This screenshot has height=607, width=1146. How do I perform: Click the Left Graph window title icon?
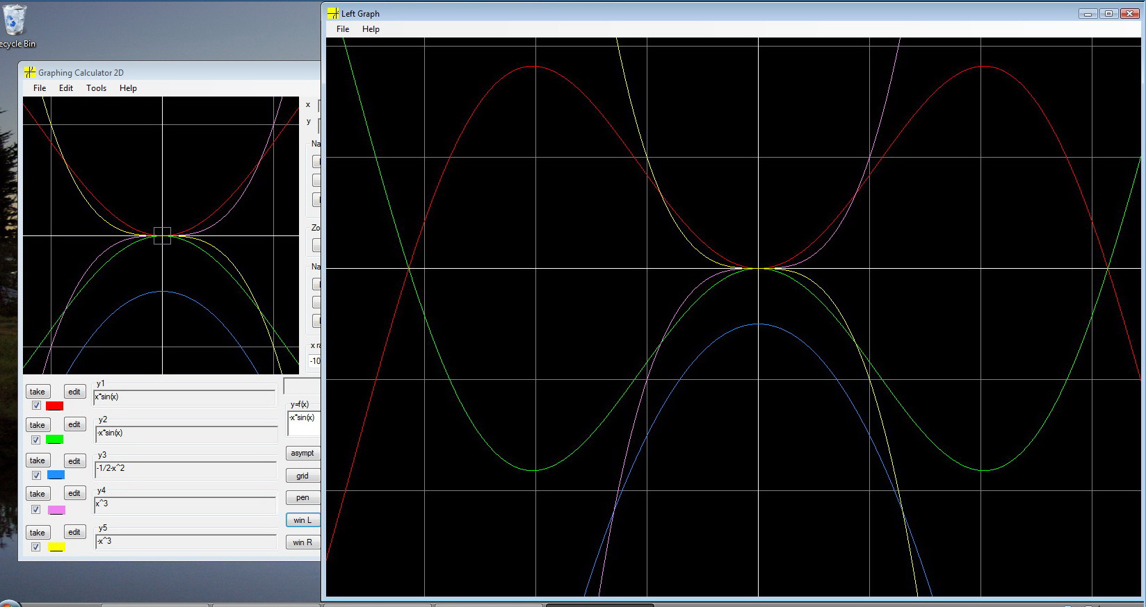click(333, 13)
